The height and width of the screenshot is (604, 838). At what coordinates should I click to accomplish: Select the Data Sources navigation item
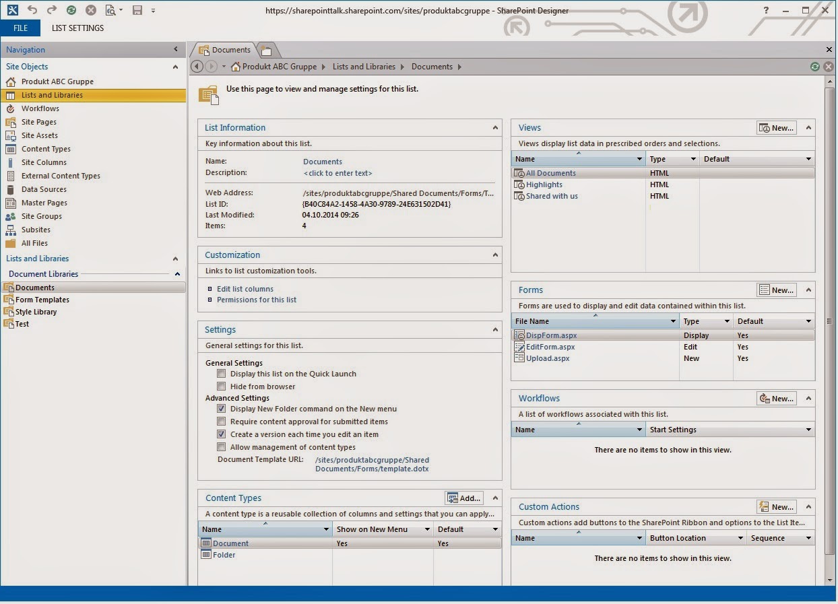(42, 189)
